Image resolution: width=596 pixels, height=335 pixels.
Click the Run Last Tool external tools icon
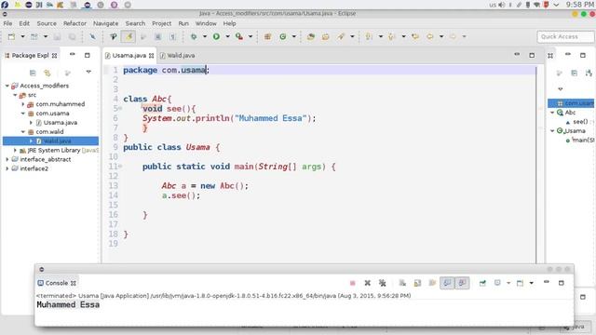click(239, 36)
